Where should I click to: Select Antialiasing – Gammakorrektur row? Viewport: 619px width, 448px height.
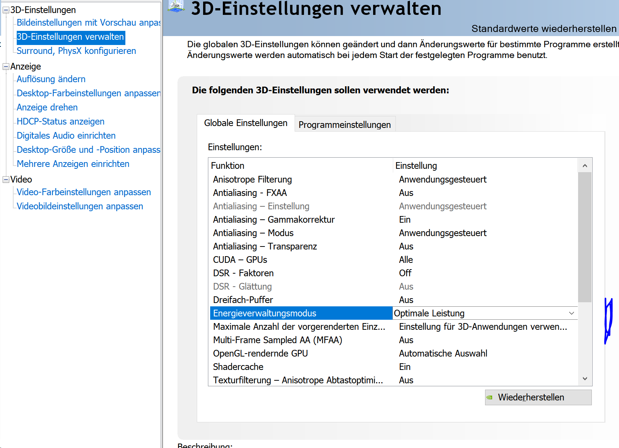coord(394,220)
